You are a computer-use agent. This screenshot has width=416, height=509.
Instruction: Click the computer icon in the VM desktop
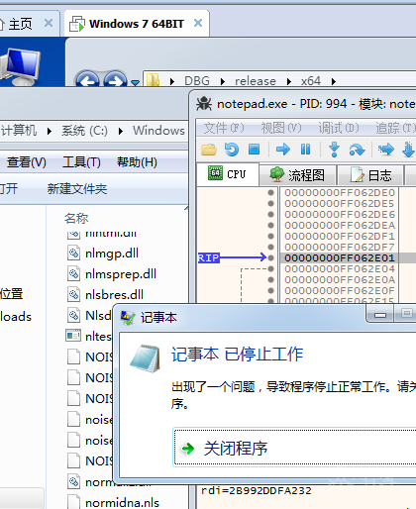(x=21, y=67)
